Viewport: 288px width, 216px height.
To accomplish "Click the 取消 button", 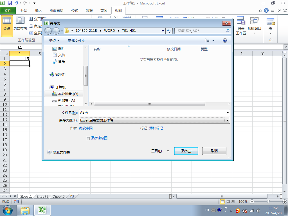I will click(x=214, y=151).
